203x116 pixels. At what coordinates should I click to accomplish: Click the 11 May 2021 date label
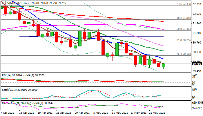[120, 113]
